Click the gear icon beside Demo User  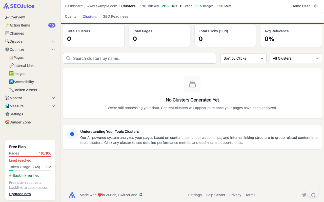[316, 6]
